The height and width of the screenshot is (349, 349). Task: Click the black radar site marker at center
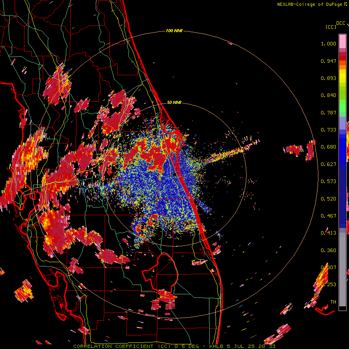click(174, 175)
